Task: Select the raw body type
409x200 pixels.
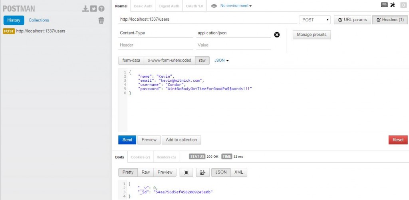Action: [x=203, y=60]
